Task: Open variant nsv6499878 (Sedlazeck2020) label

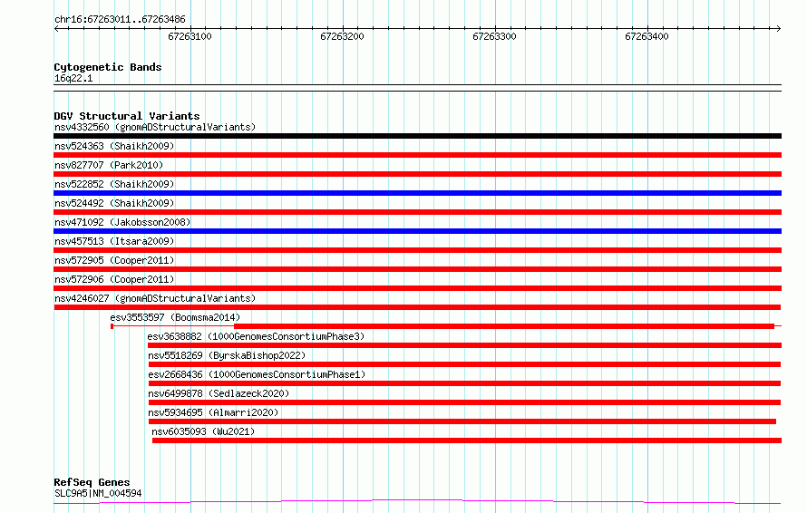Action: [x=219, y=393]
